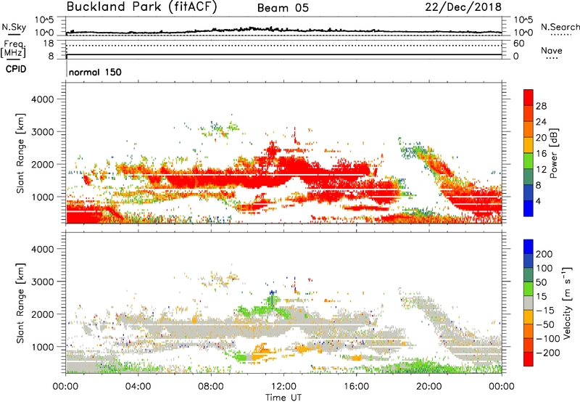Click the normal 150 CPID text

click(x=95, y=72)
